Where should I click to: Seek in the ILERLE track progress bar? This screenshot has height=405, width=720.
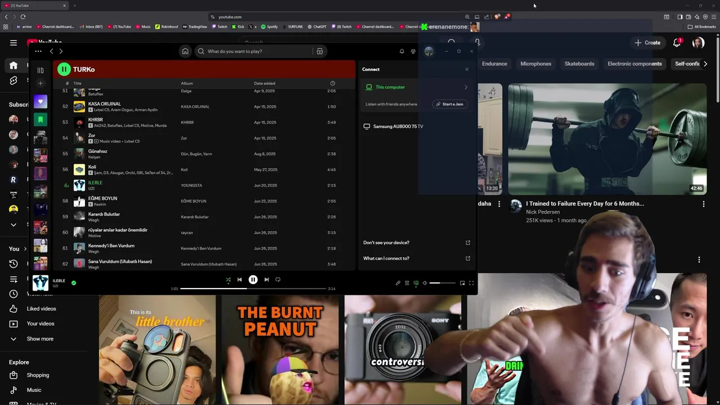click(x=253, y=289)
